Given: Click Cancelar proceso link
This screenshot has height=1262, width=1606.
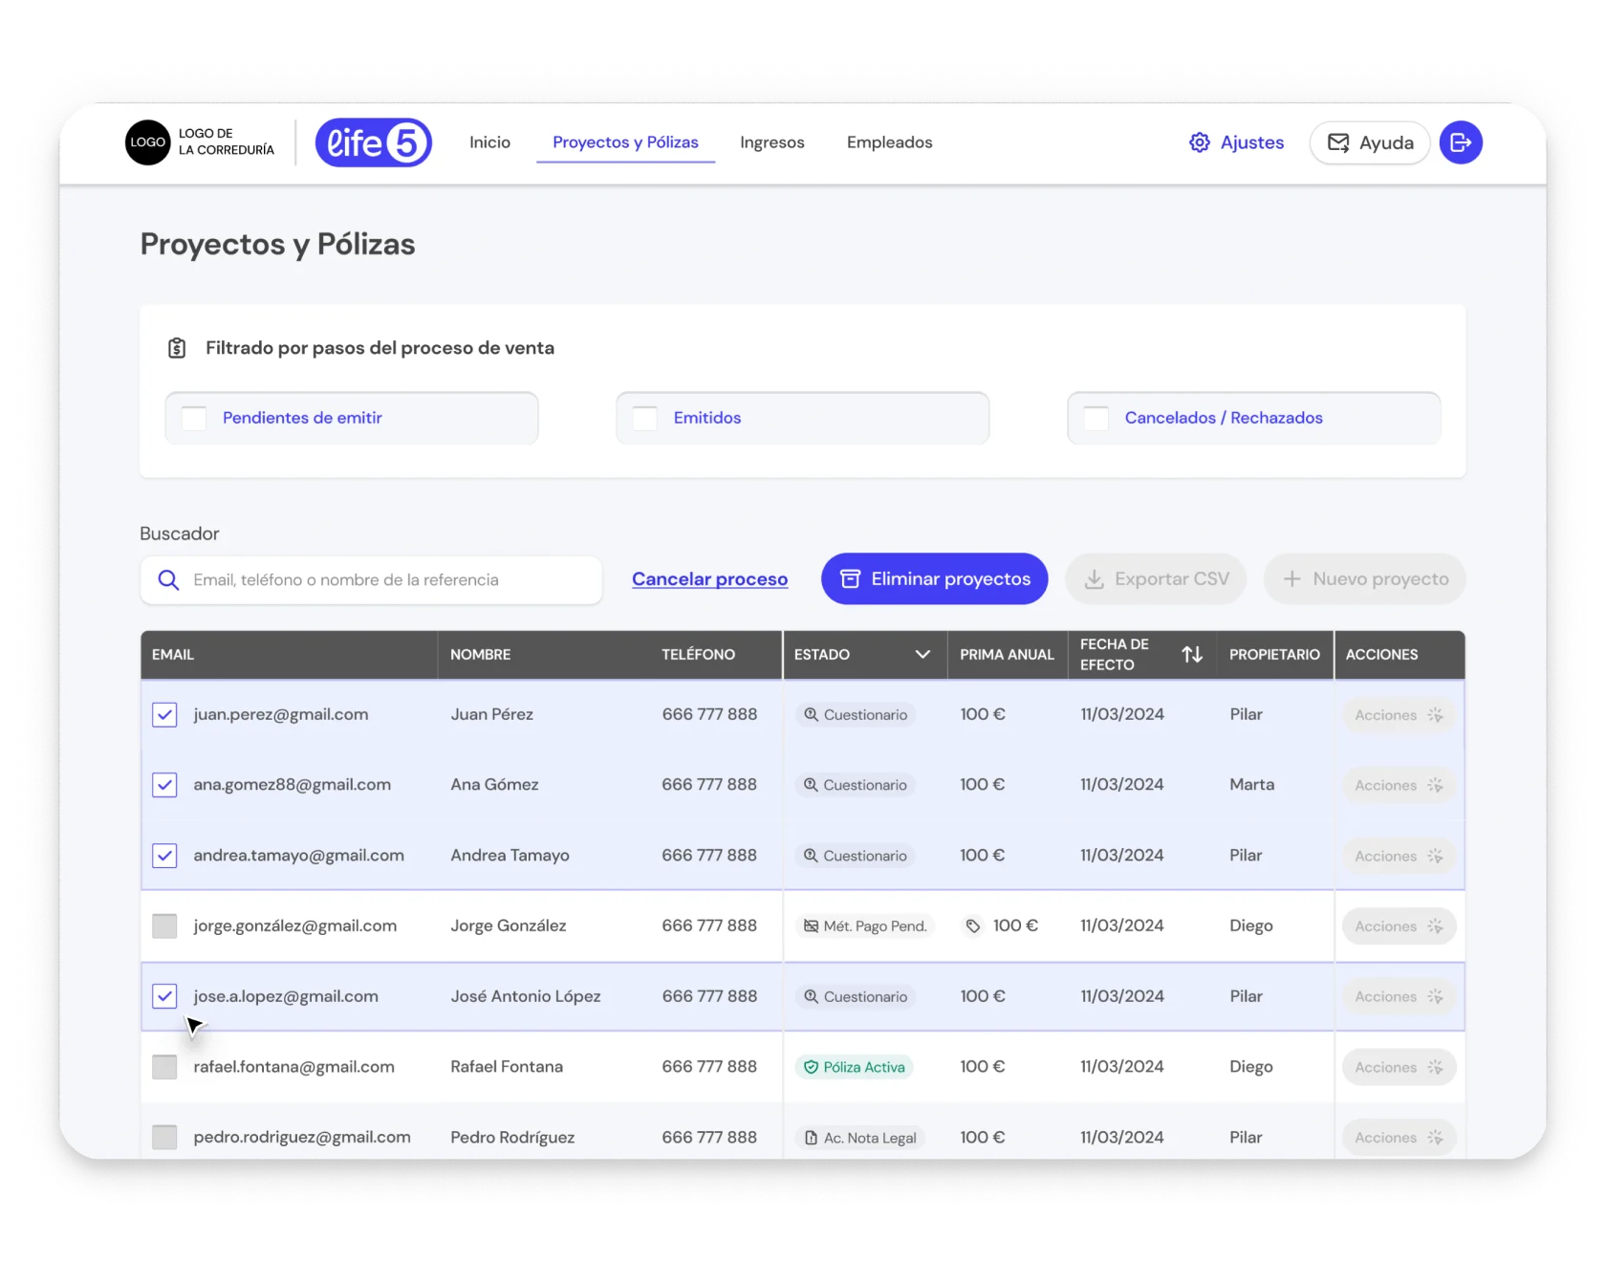Looking at the screenshot, I should 709,579.
